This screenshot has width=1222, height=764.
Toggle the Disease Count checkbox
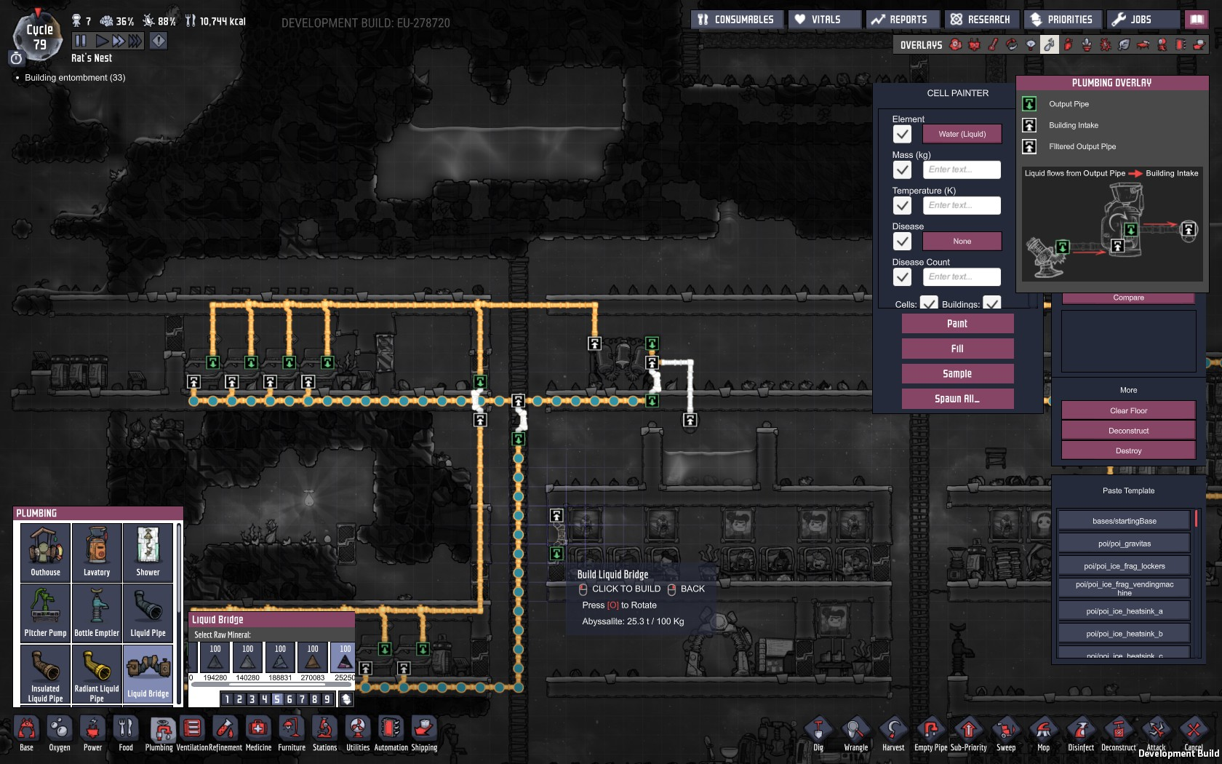[902, 276]
